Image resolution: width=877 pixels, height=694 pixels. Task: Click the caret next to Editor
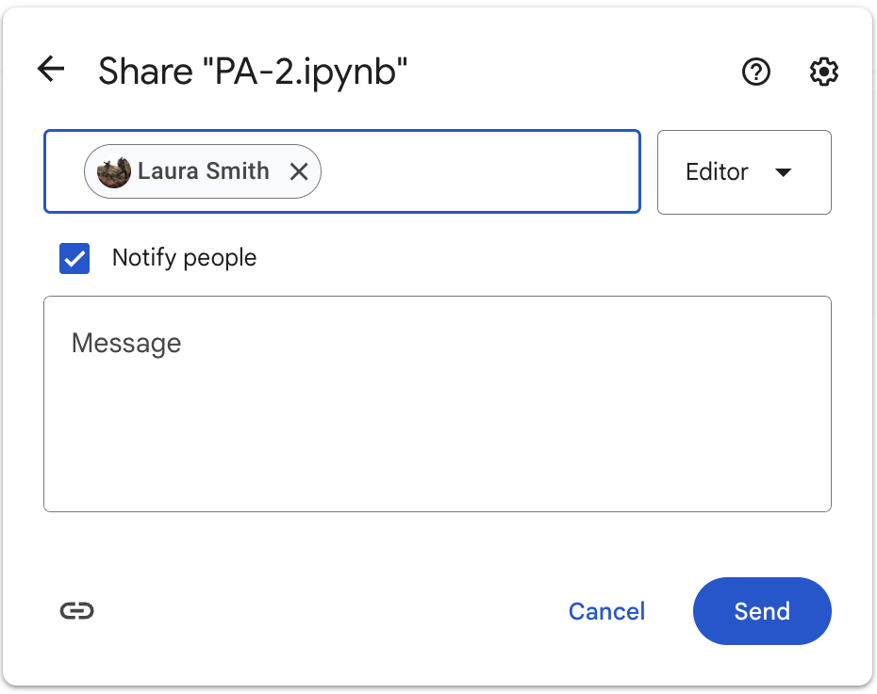[x=784, y=172]
